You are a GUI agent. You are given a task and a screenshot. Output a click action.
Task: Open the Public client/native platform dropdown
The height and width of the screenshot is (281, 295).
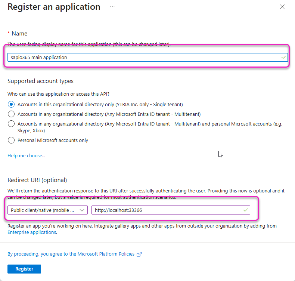47,210
